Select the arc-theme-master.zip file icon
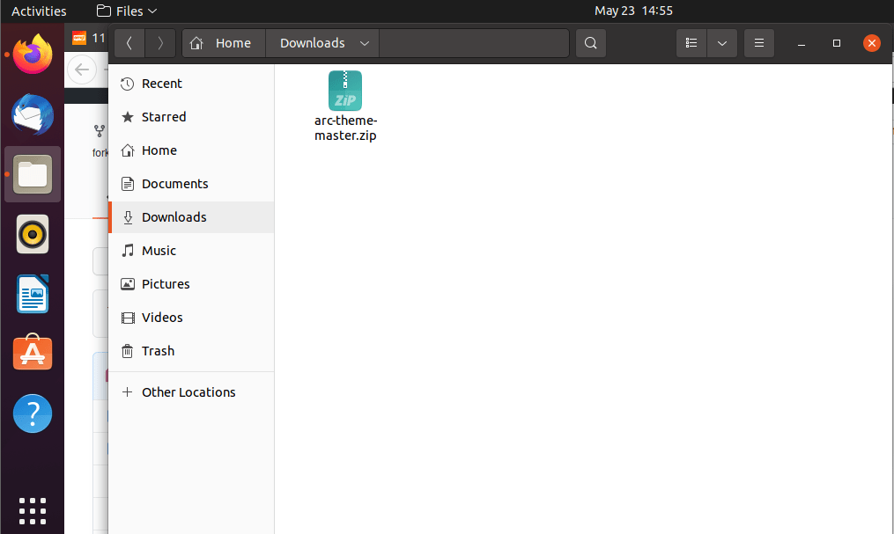 click(345, 91)
